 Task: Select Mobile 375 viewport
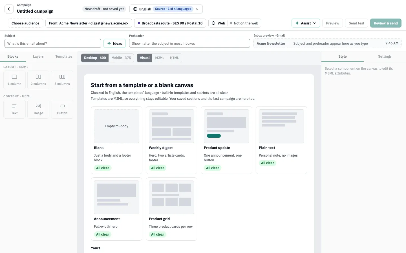(121, 58)
